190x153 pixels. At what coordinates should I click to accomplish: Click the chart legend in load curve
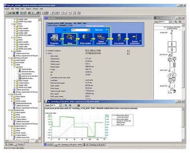(122, 120)
